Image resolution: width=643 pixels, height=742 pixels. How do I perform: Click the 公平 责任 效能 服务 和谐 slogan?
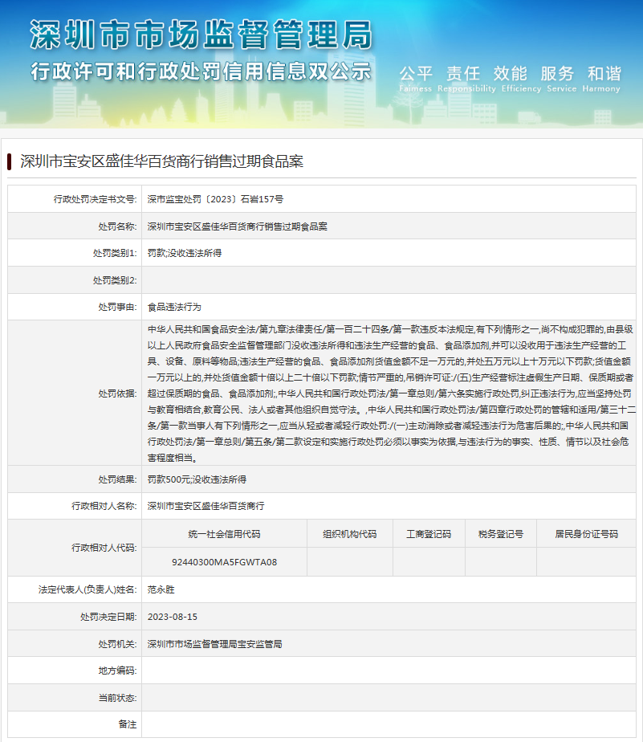point(510,74)
